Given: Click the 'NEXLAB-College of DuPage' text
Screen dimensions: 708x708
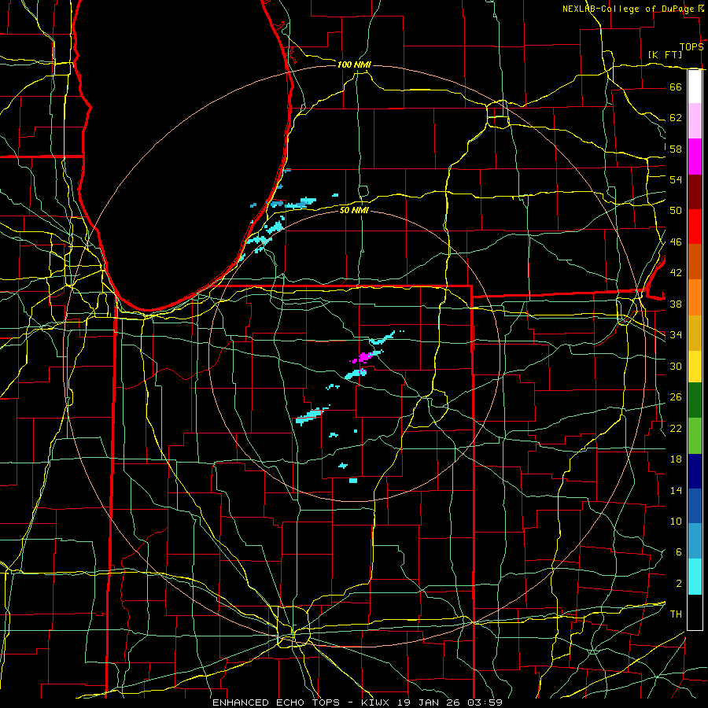Looking at the screenshot, I should coord(629,9).
